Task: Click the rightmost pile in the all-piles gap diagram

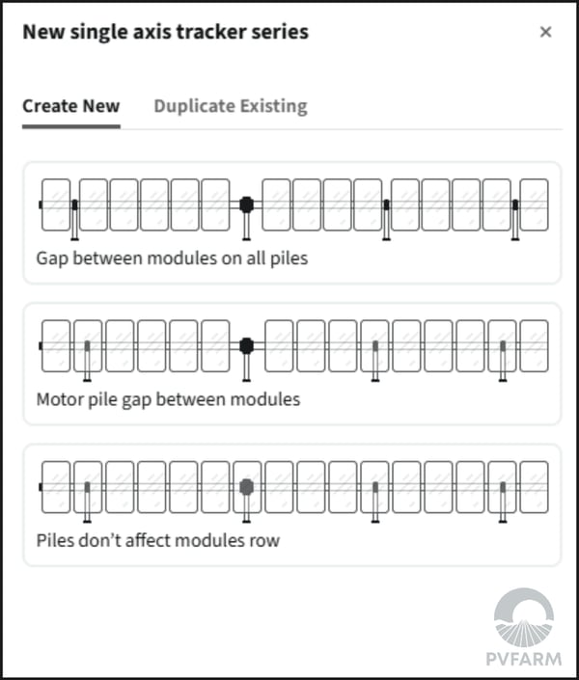Action: tap(515, 219)
